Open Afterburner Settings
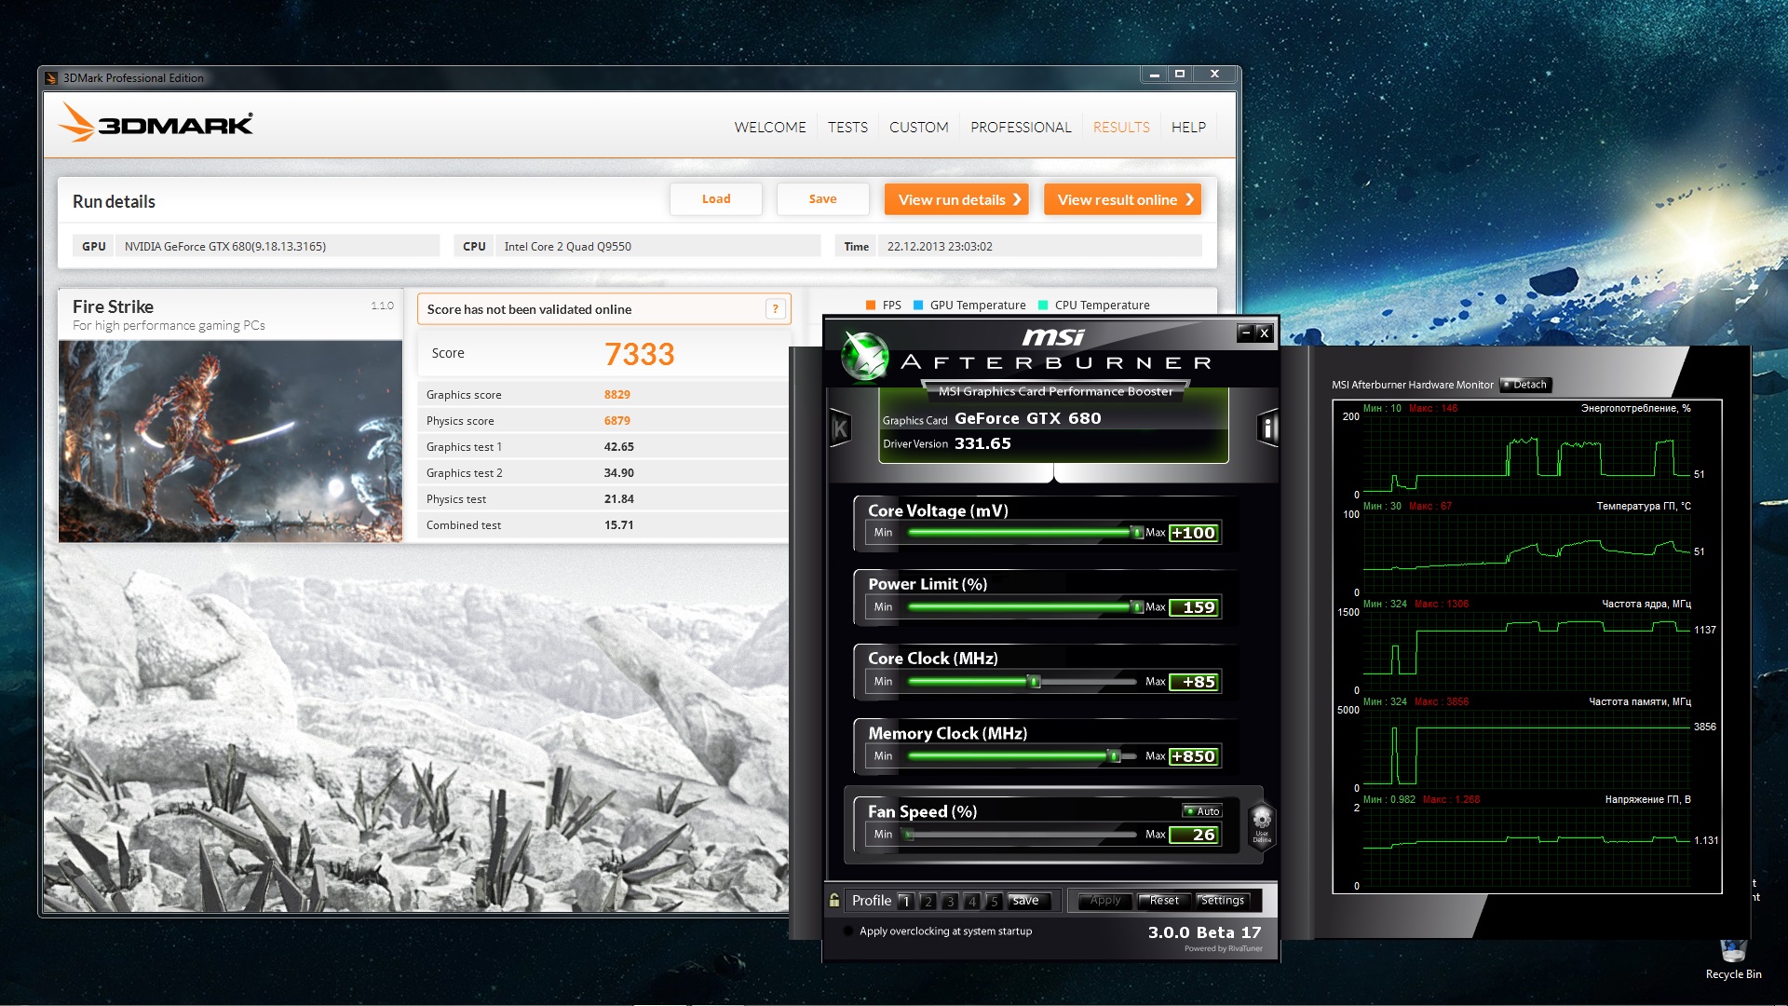The image size is (1788, 1006). 1222,901
